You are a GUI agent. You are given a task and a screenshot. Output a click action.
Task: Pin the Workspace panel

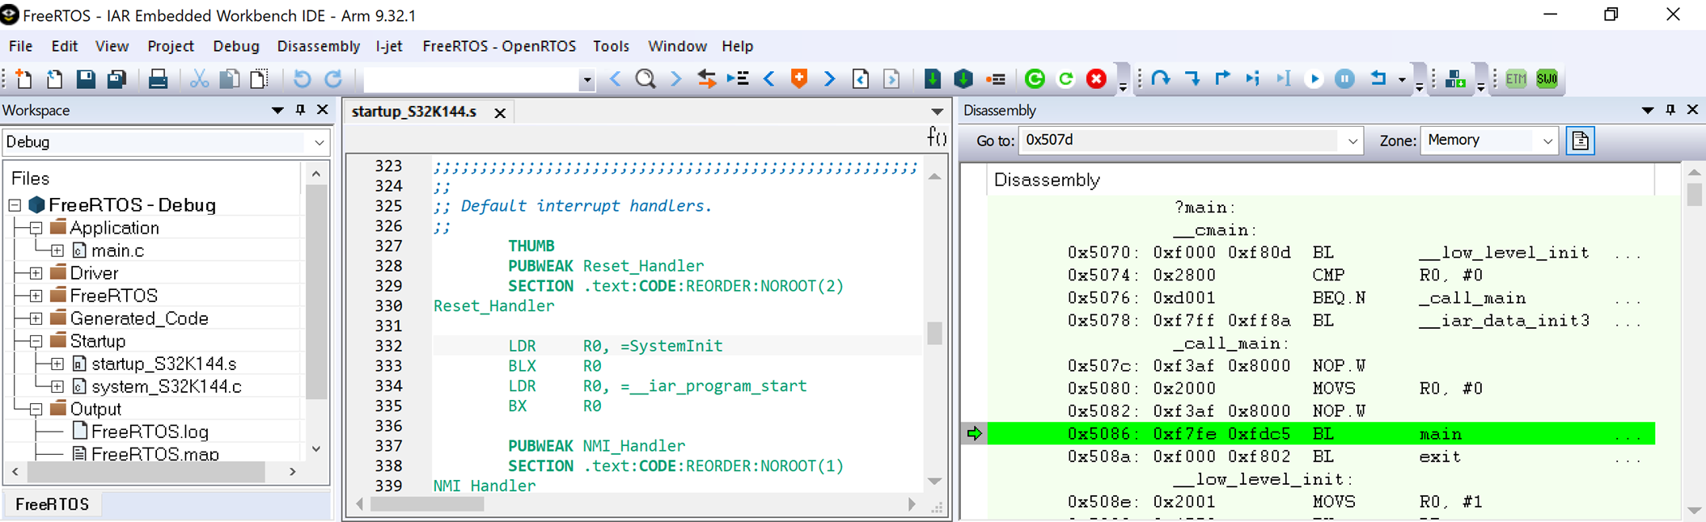coord(300,110)
